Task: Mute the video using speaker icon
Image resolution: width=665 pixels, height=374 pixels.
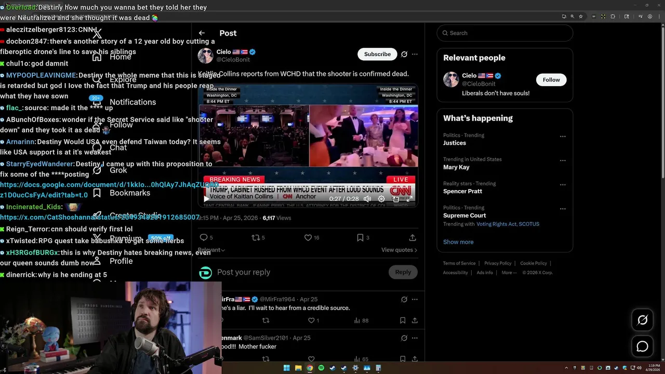Action: coord(367,199)
